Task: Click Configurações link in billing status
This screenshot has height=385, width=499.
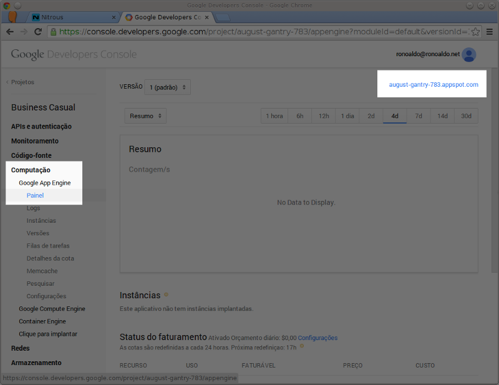Action: coord(317,338)
